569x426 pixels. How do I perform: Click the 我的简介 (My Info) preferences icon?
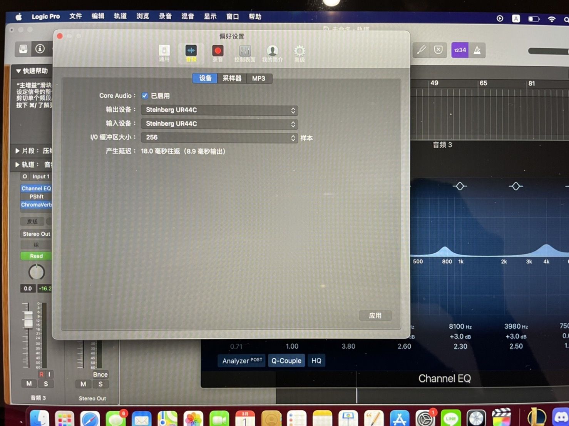click(272, 52)
